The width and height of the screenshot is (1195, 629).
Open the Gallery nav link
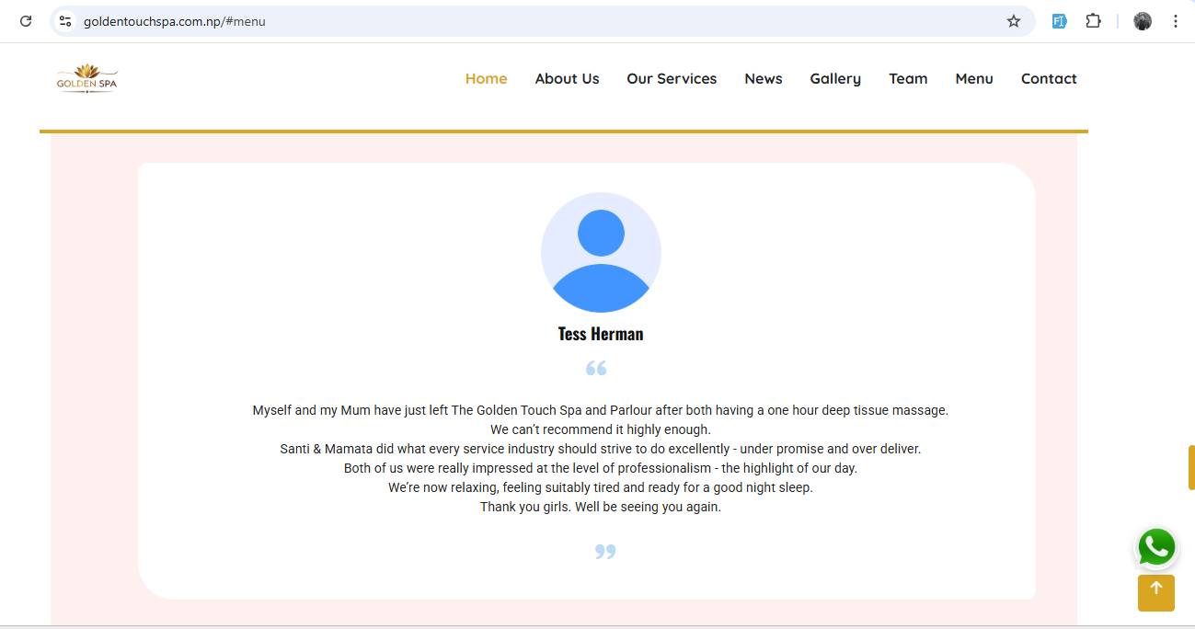[835, 79]
